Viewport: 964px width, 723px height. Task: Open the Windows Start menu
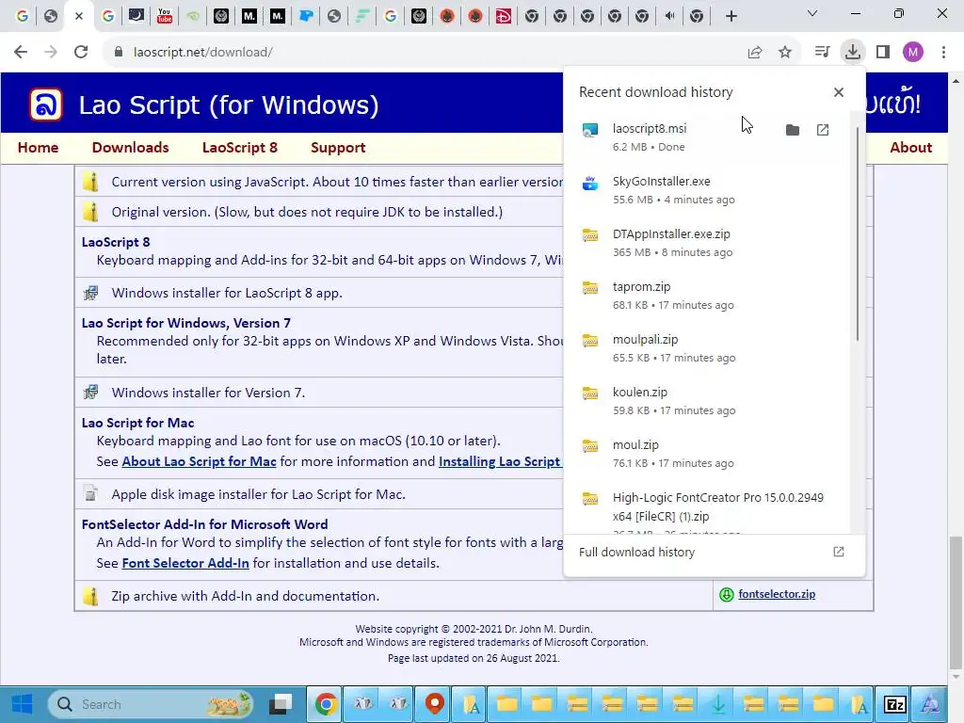point(23,704)
